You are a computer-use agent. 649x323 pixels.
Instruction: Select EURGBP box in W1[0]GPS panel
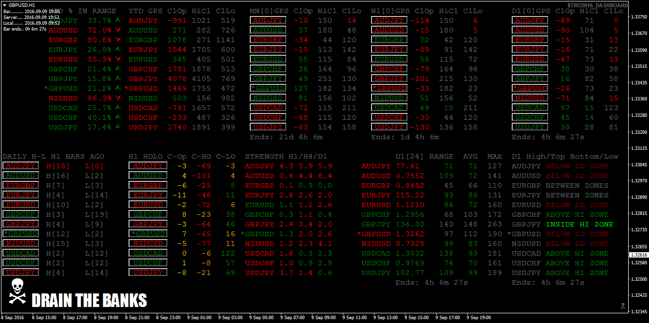(x=389, y=40)
